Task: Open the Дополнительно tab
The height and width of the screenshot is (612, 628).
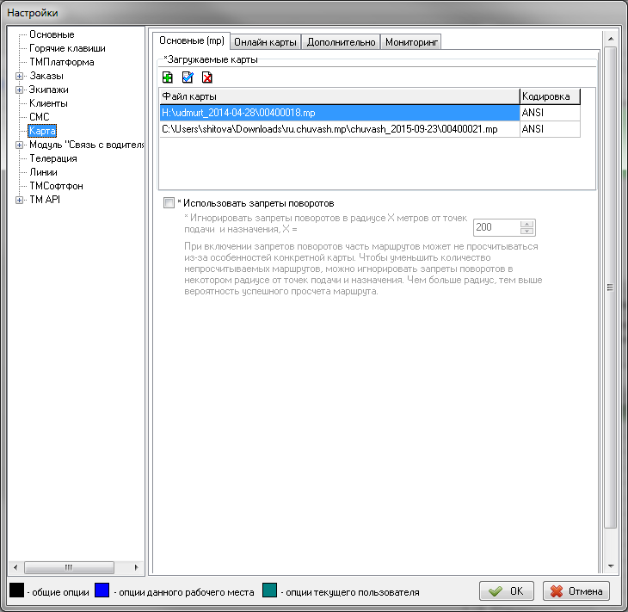Action: tap(341, 41)
